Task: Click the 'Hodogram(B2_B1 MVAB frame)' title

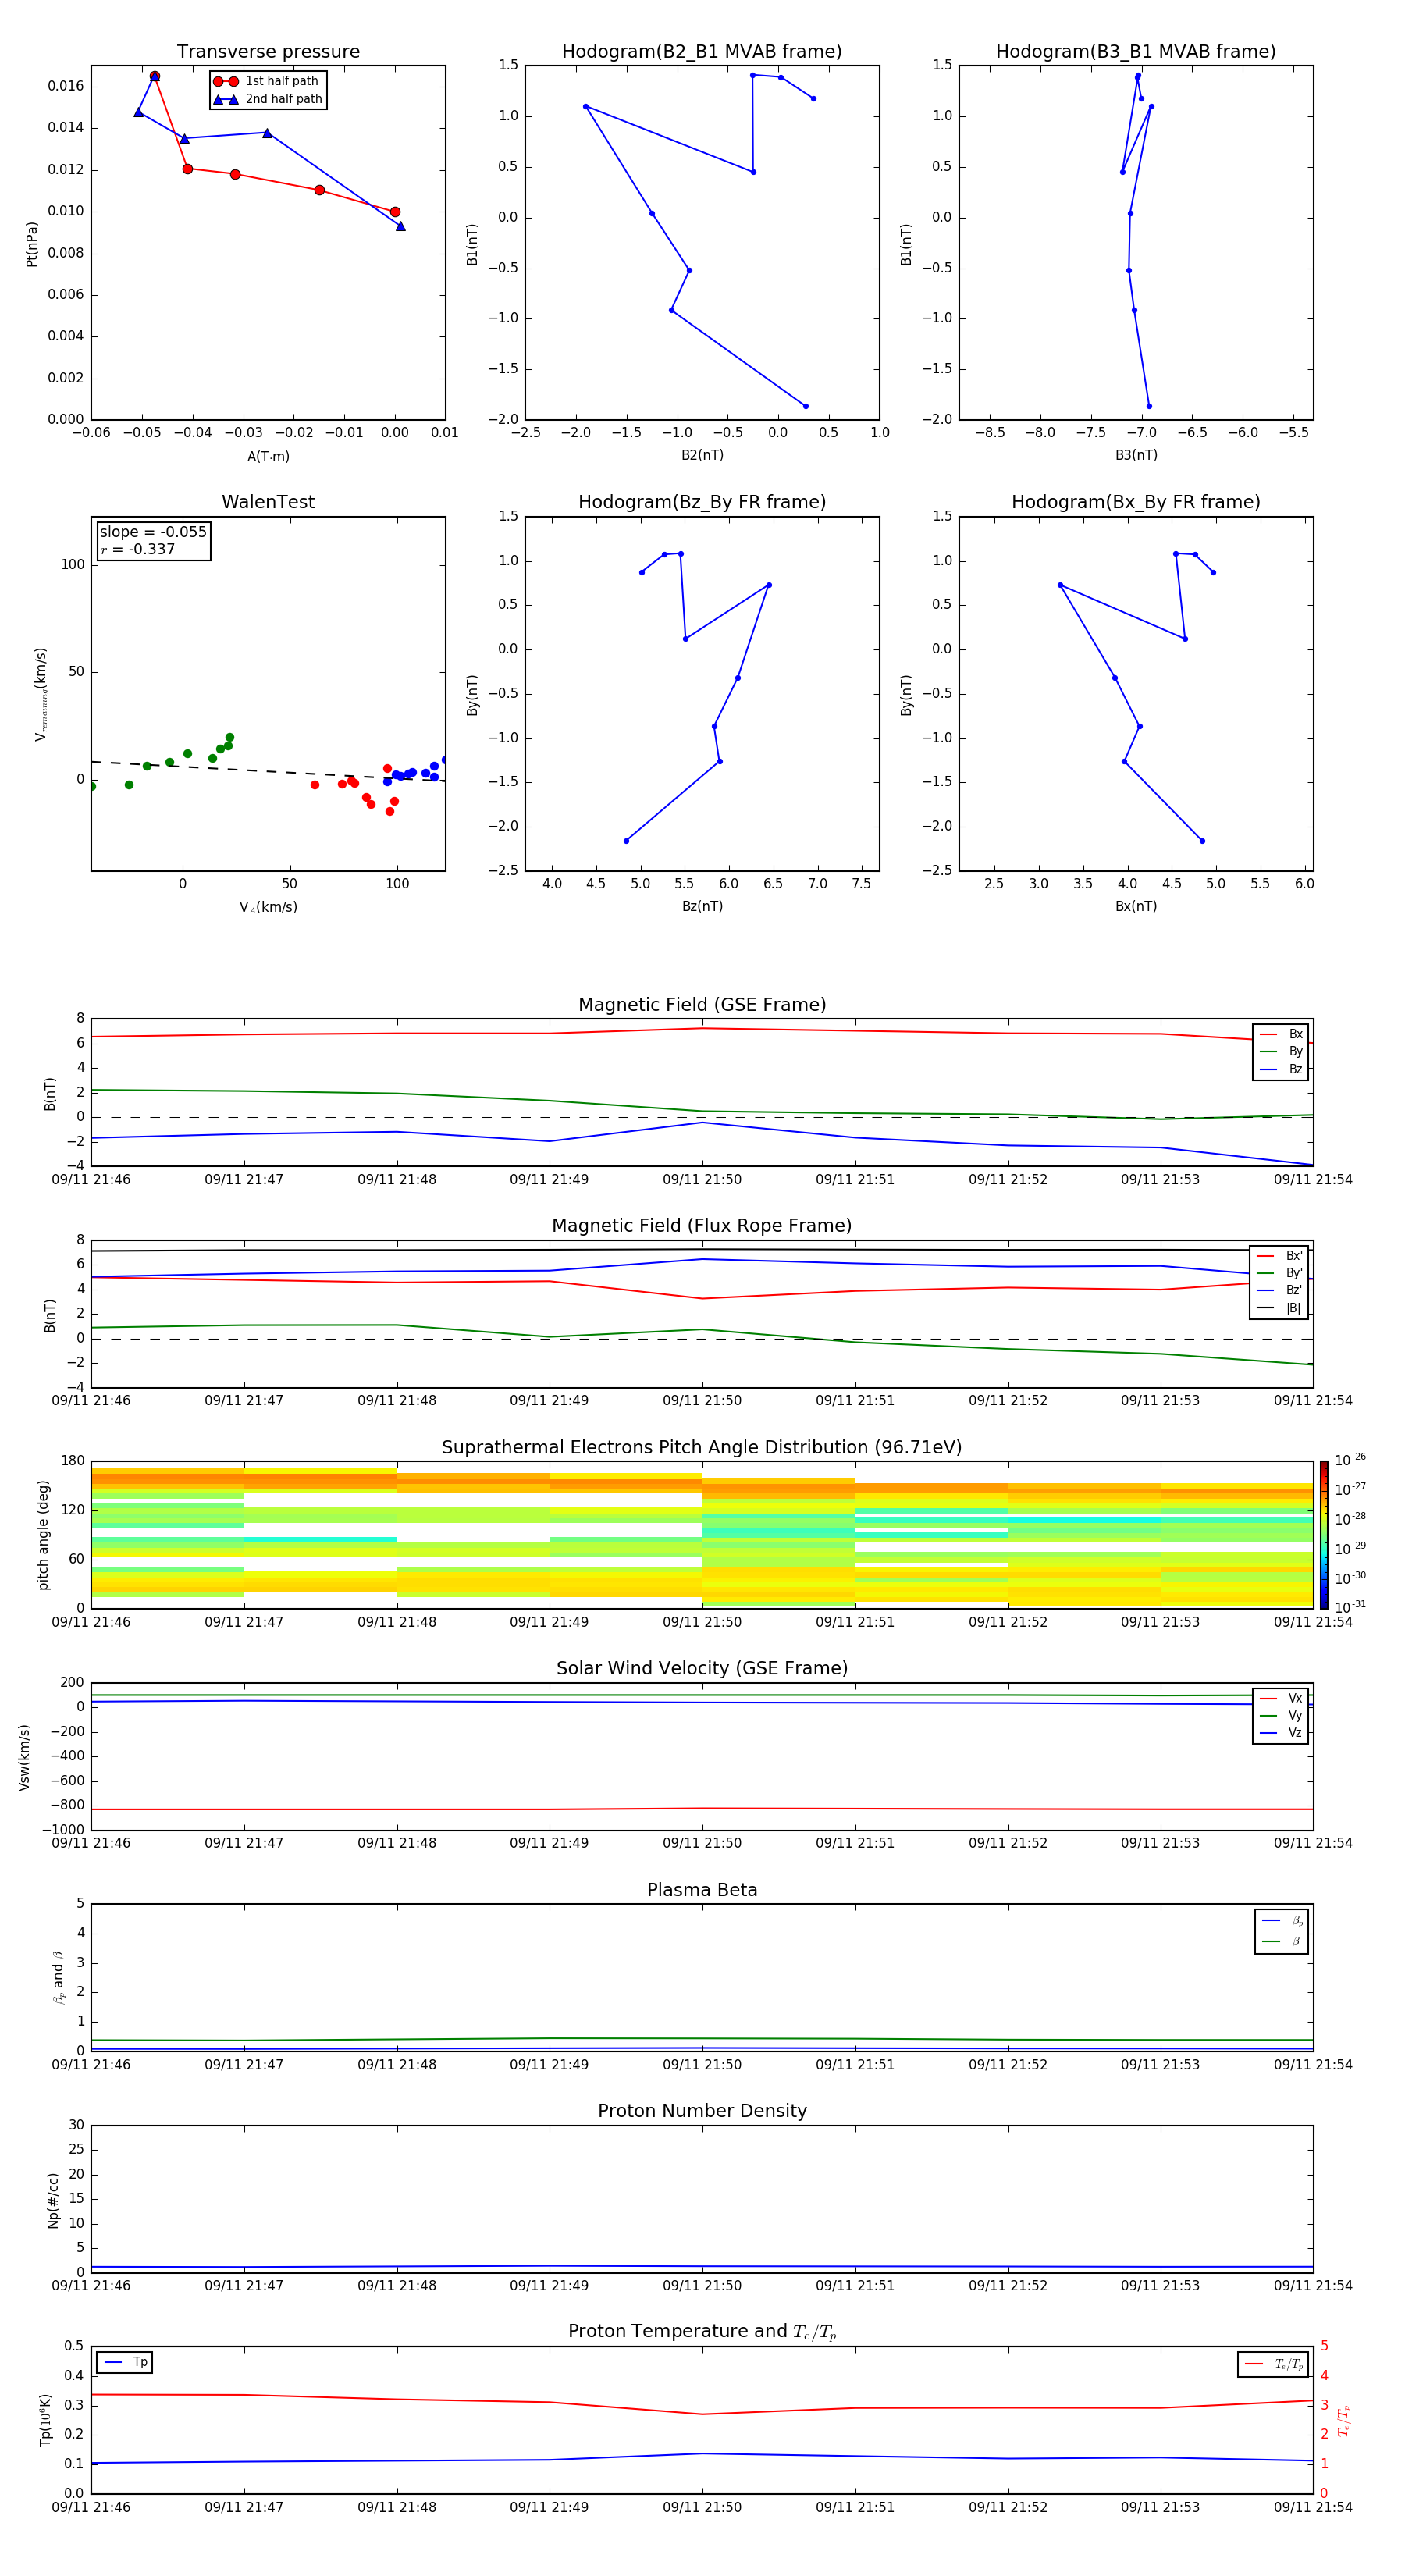Action: [x=702, y=52]
